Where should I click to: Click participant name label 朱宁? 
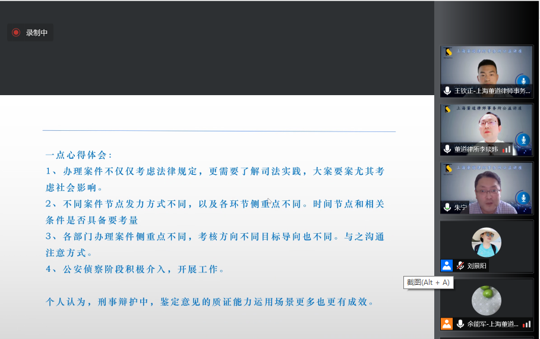[460, 208]
